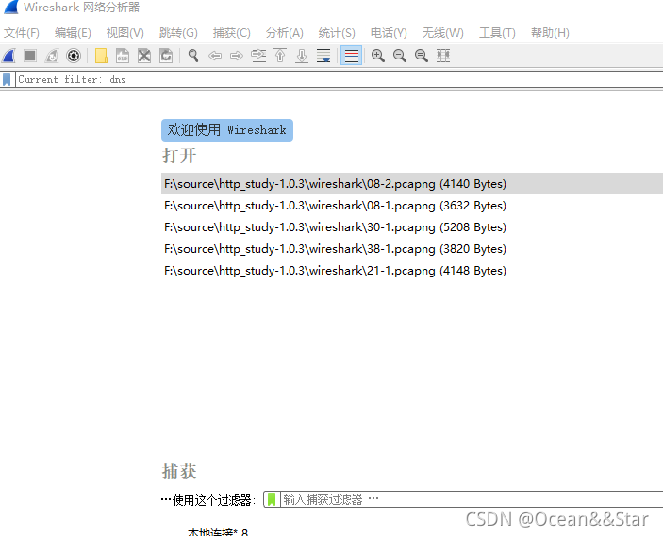663x536 pixels.
Task: Open capture filter green bookmark icon
Action: (272, 499)
